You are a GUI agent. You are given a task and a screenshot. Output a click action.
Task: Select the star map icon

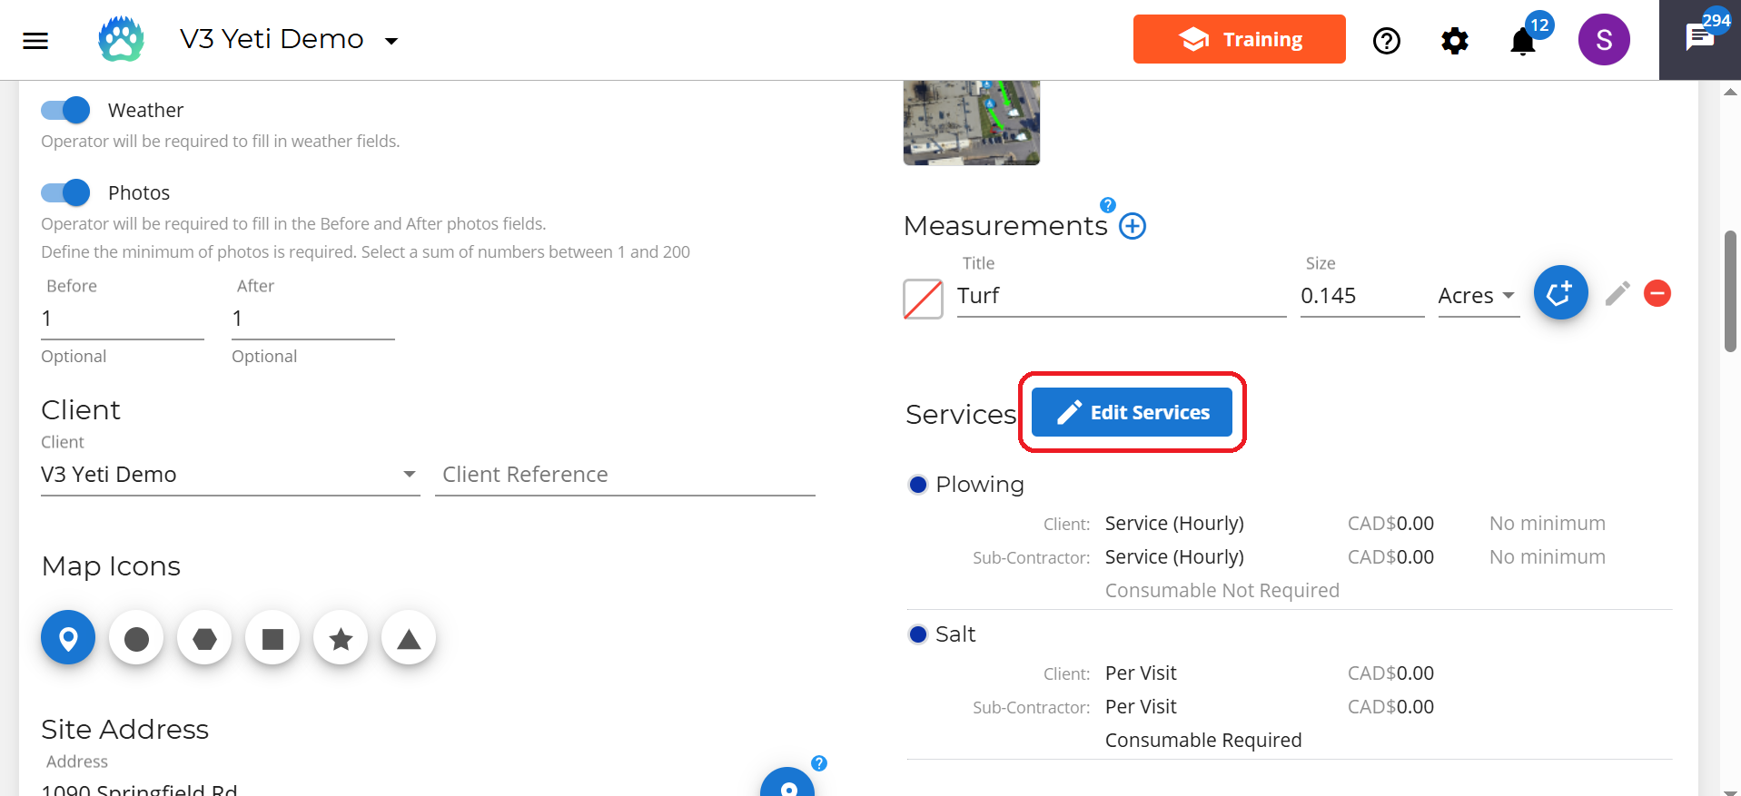[341, 639]
